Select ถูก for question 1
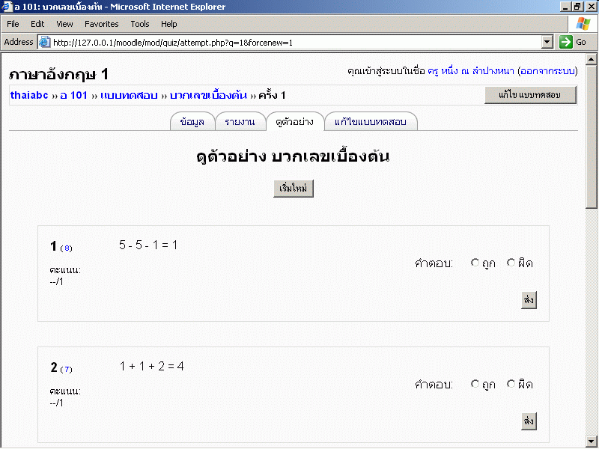Screen dimensions: 599x449 click(x=475, y=263)
